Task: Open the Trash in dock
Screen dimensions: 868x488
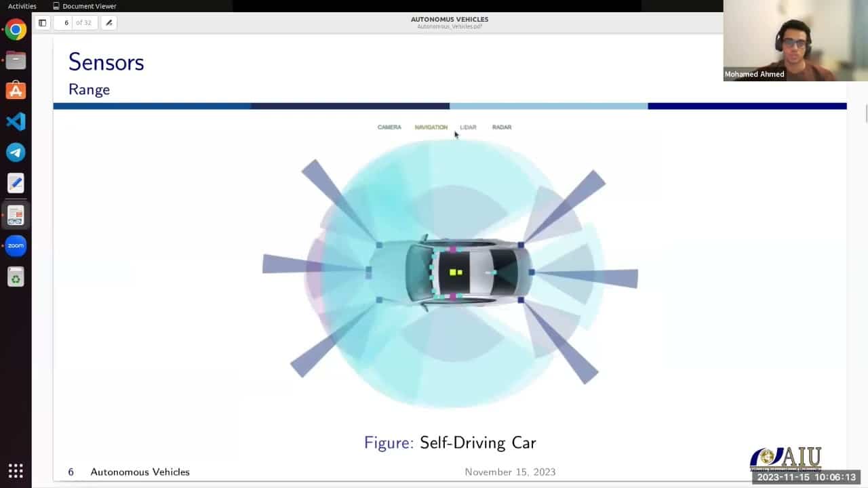Action: pos(16,277)
